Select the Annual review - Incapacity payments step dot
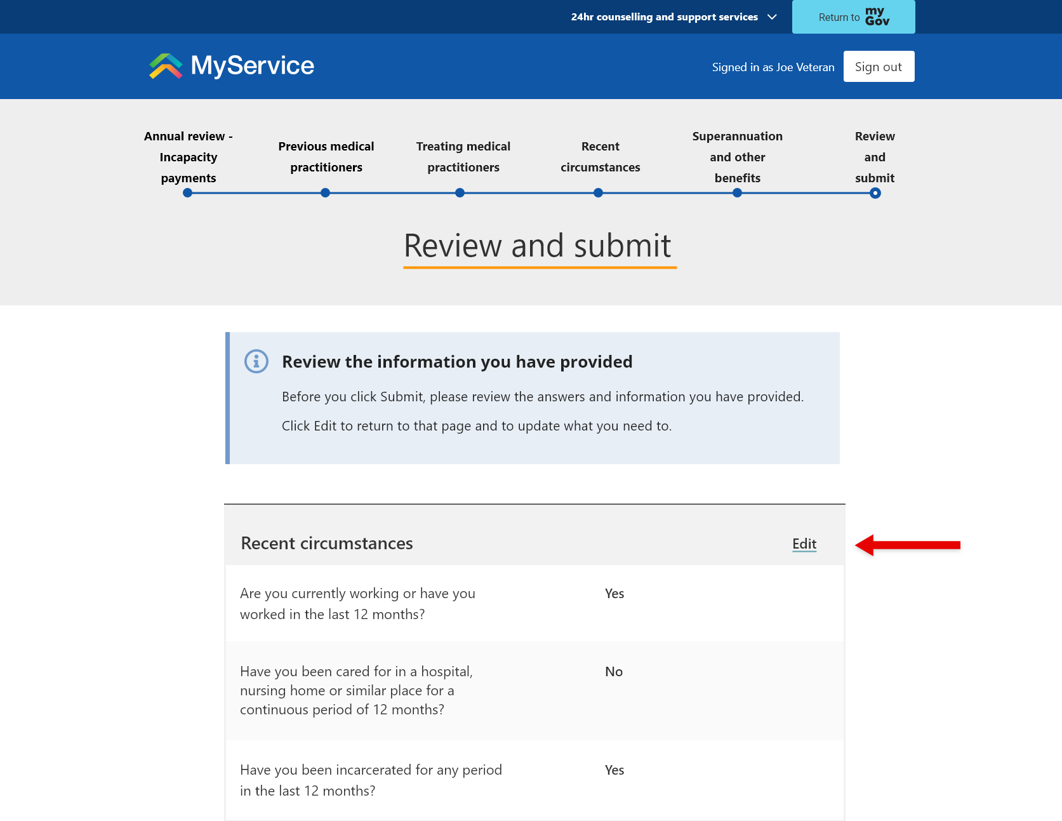Screen dimensions: 1062x821 pos(187,192)
